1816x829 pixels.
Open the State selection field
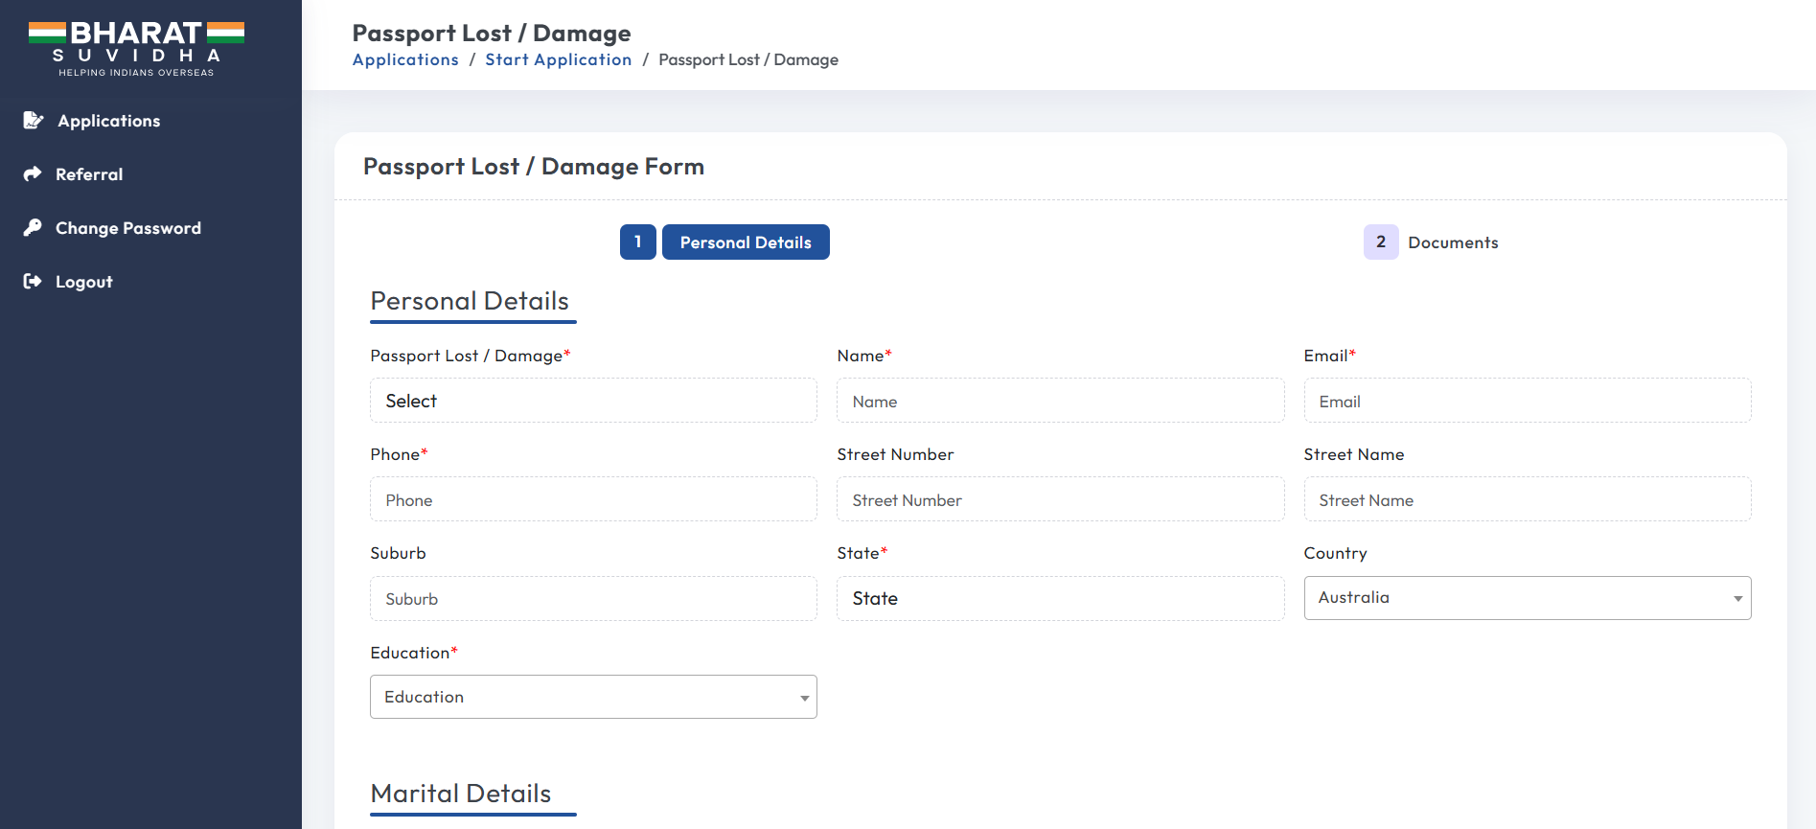coord(1060,598)
